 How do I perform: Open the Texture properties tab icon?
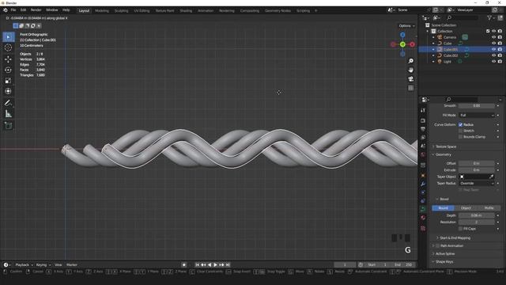tap(423, 229)
